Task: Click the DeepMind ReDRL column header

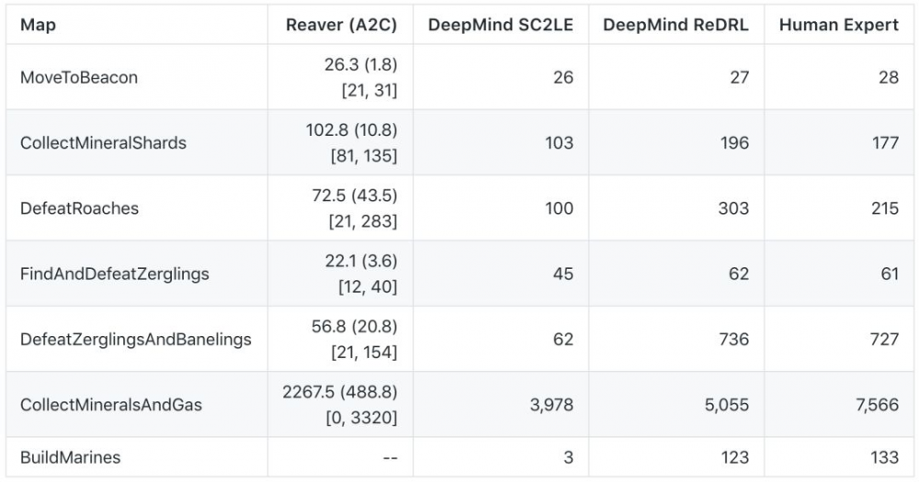Action: 675,25
